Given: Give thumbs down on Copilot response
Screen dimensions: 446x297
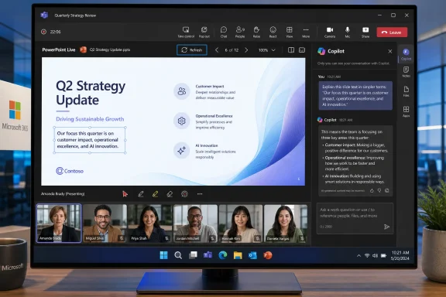Looking at the screenshot, I should (379, 191).
